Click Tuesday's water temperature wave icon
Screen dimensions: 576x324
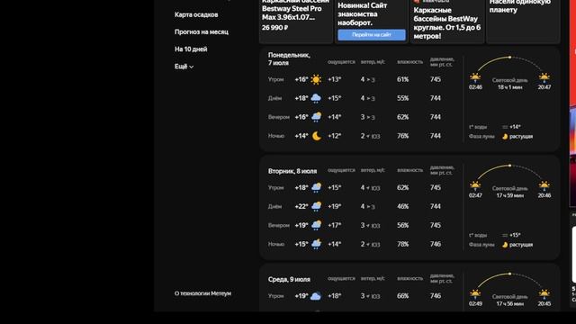(x=505, y=236)
